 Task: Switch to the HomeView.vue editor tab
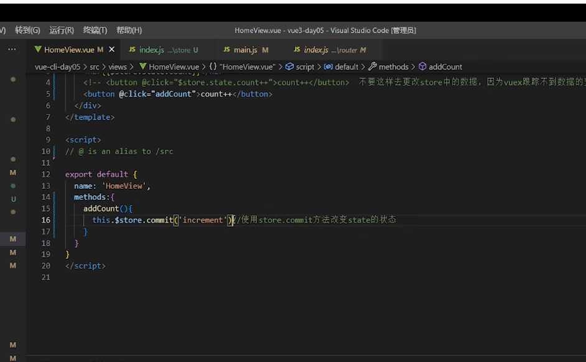click(69, 50)
